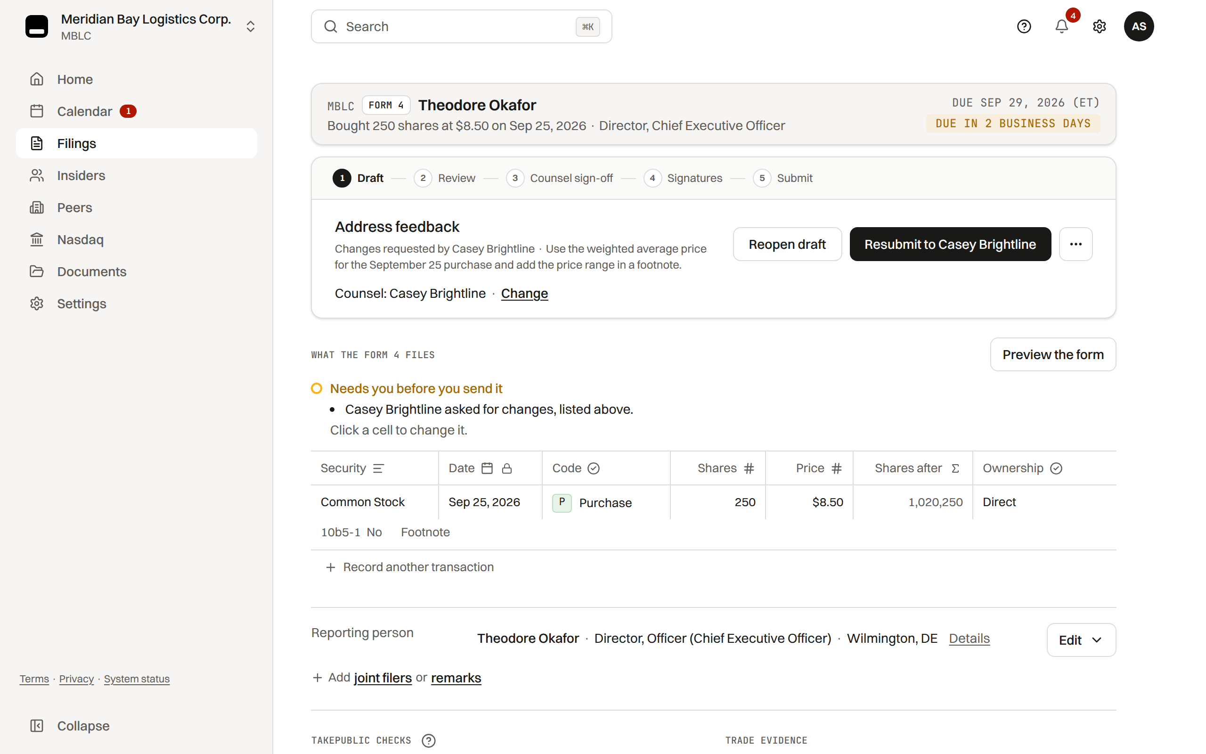Open Documents in sidebar
The width and height of the screenshot is (1206, 754).
(x=137, y=272)
